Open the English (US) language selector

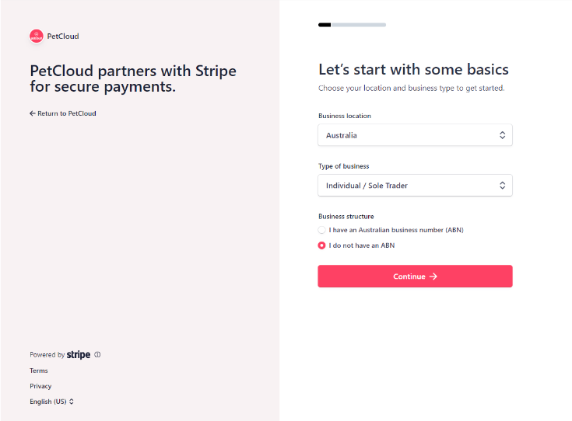(x=52, y=402)
